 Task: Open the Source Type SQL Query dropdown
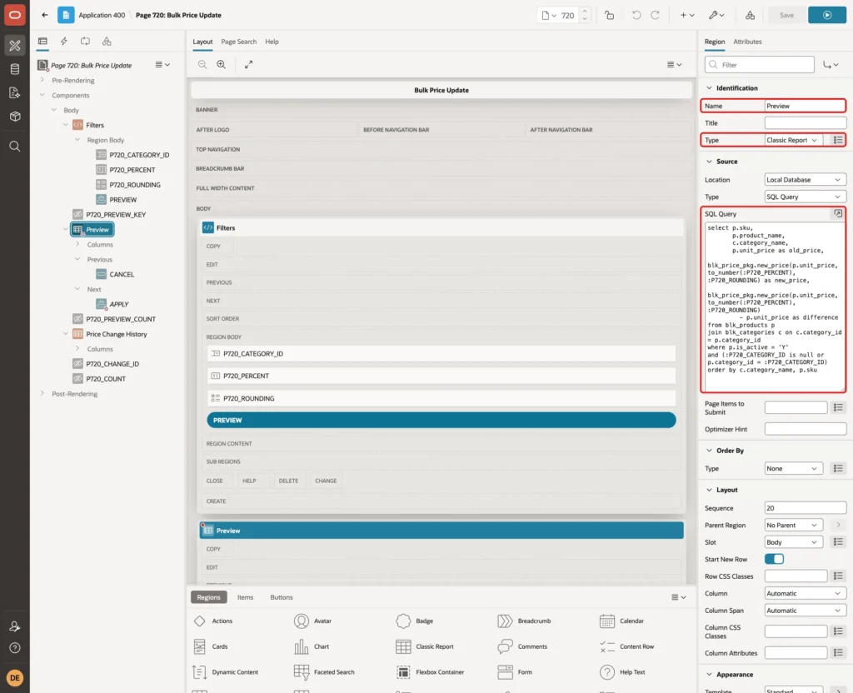tap(805, 197)
